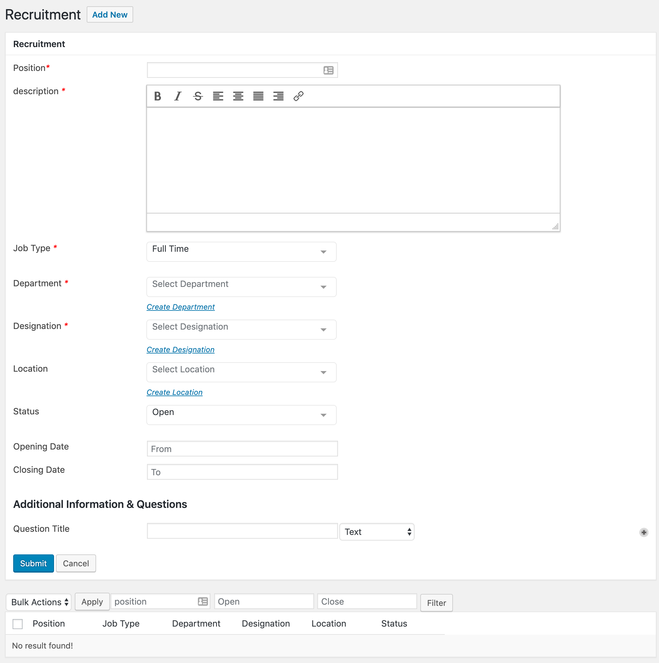Center align the description text
The height and width of the screenshot is (663, 659).
pos(238,96)
